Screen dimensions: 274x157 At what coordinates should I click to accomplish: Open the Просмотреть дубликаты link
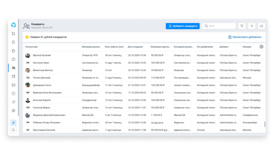tap(245, 37)
